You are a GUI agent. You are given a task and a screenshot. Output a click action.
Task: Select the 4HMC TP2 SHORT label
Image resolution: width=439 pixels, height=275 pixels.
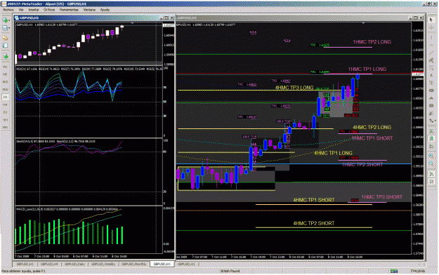point(313,223)
